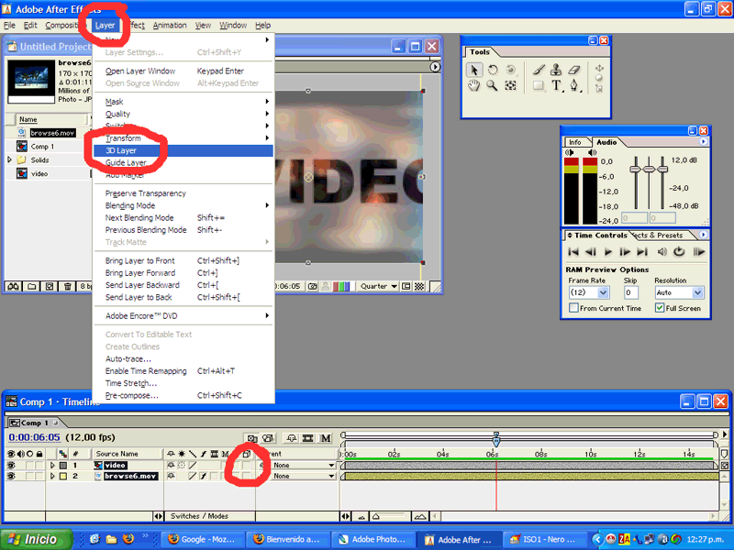Switch to Adobe Photo... in the taskbar
This screenshot has width=734, height=550.
coord(373,540)
